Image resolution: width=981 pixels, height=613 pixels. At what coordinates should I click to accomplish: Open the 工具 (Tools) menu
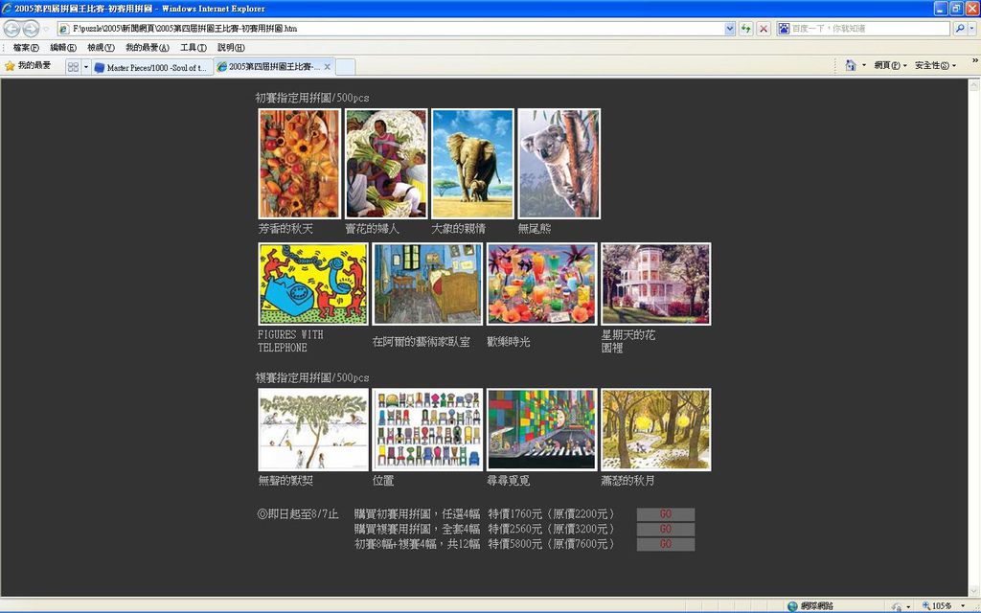[194, 48]
